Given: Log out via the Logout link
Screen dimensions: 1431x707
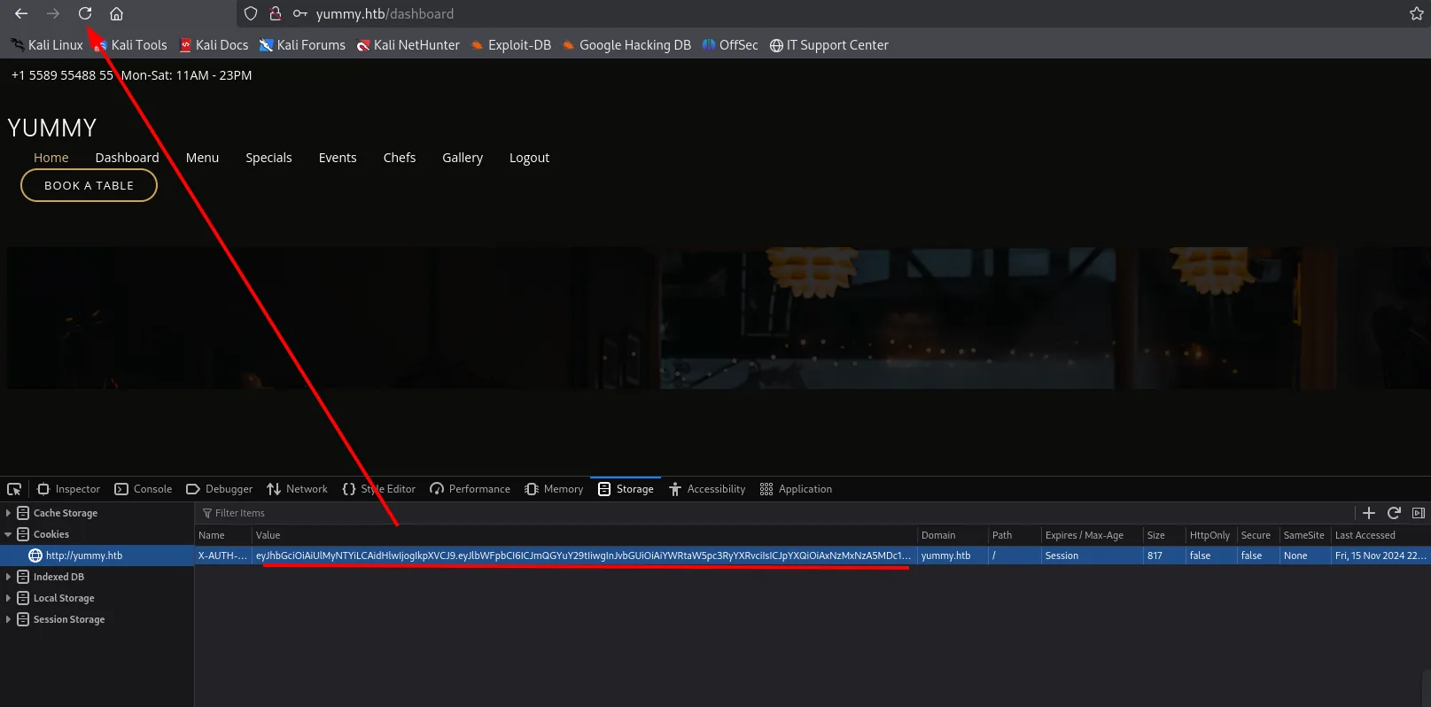Looking at the screenshot, I should tap(529, 158).
